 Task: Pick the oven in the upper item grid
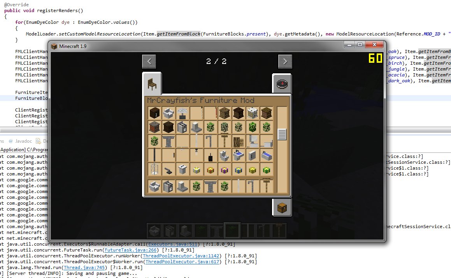point(183,127)
